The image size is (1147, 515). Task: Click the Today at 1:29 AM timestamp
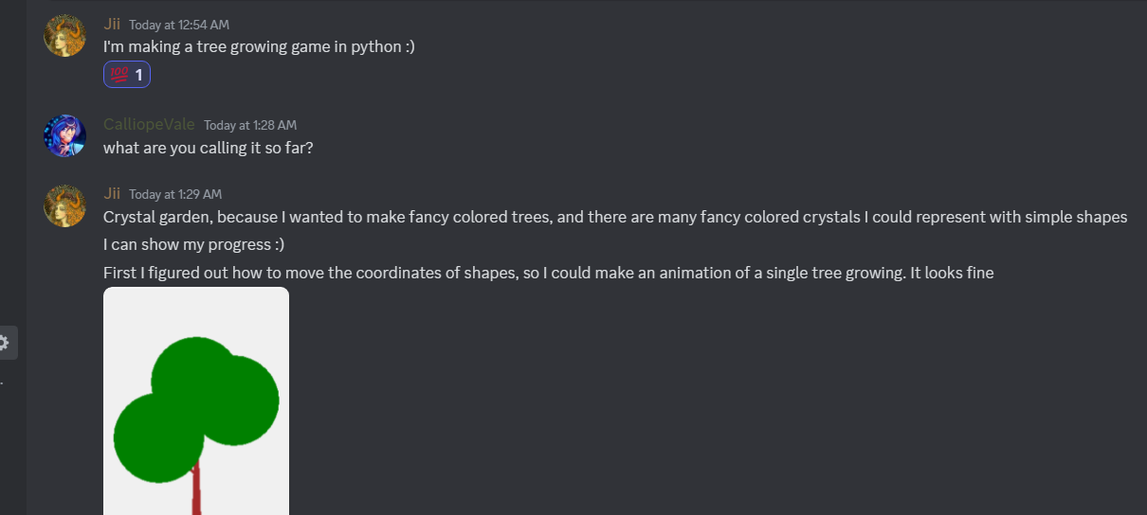(x=175, y=194)
